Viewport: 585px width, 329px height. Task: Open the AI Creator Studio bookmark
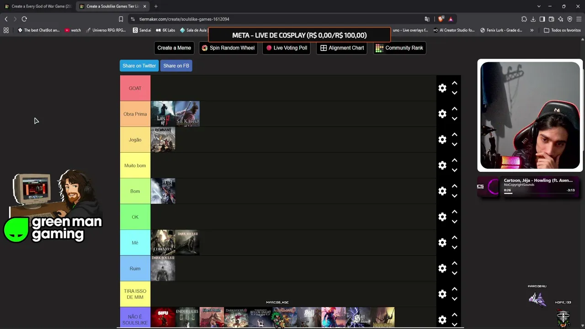pos(454,30)
